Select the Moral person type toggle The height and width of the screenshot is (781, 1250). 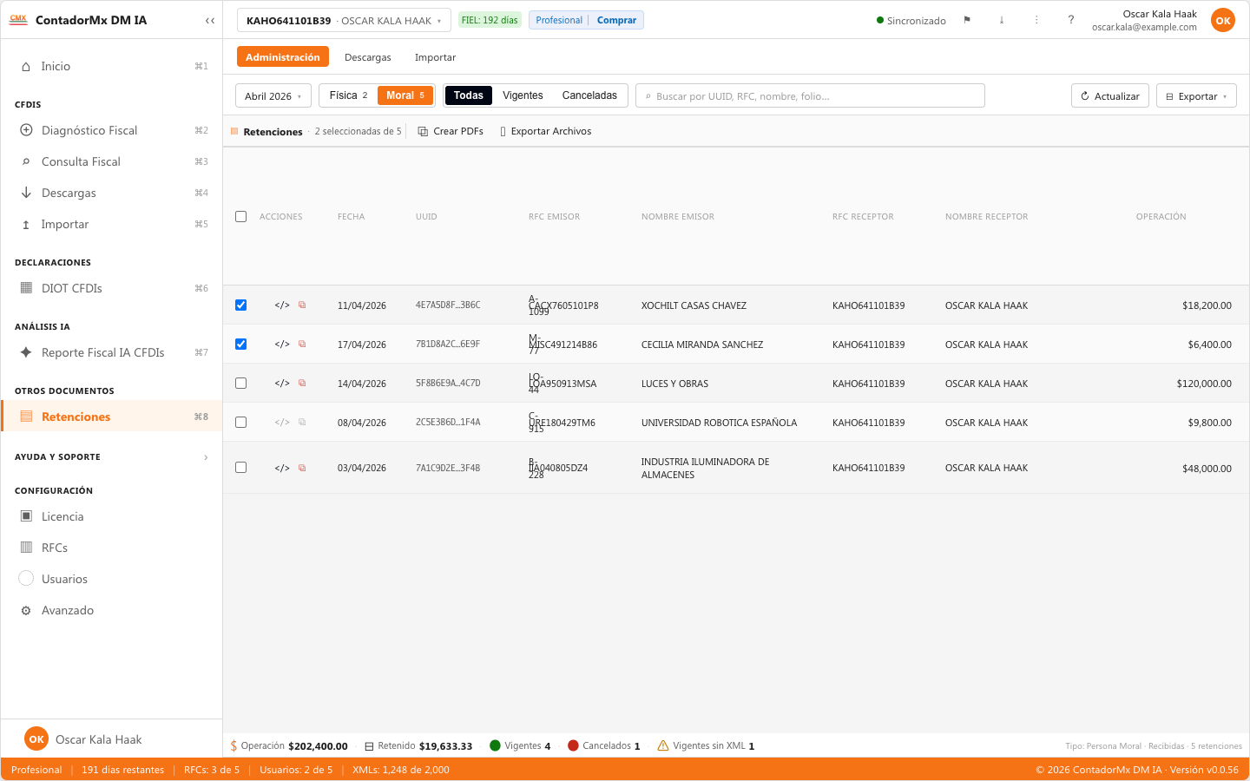(405, 95)
